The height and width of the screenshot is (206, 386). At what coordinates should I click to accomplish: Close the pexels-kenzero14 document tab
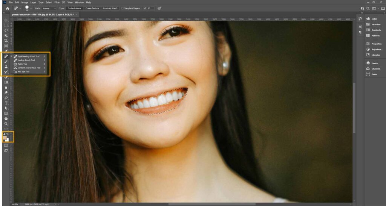click(76, 15)
